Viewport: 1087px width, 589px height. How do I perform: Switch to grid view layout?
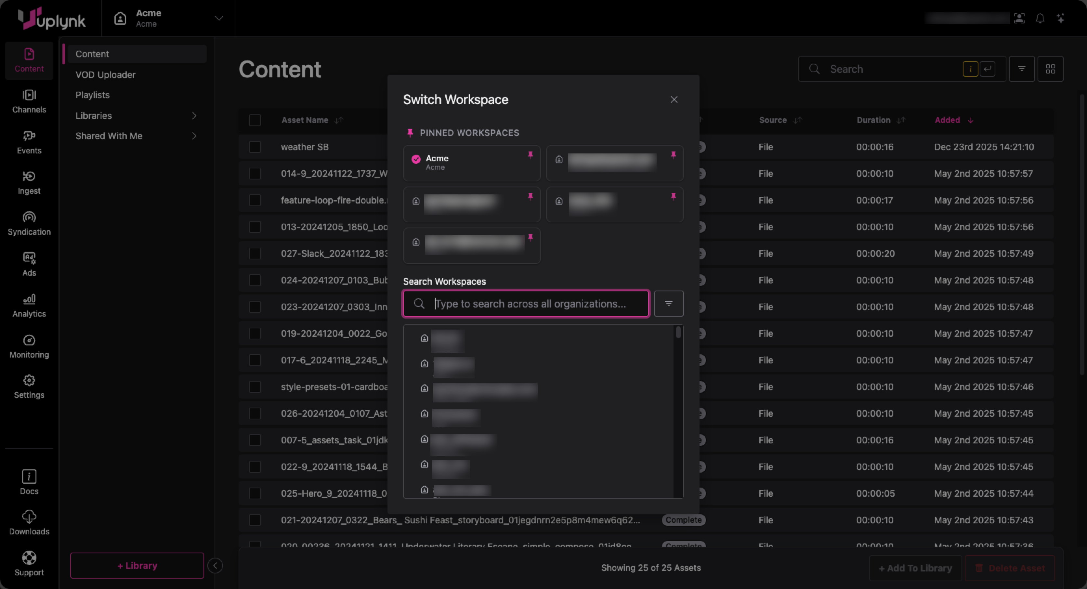tap(1050, 69)
